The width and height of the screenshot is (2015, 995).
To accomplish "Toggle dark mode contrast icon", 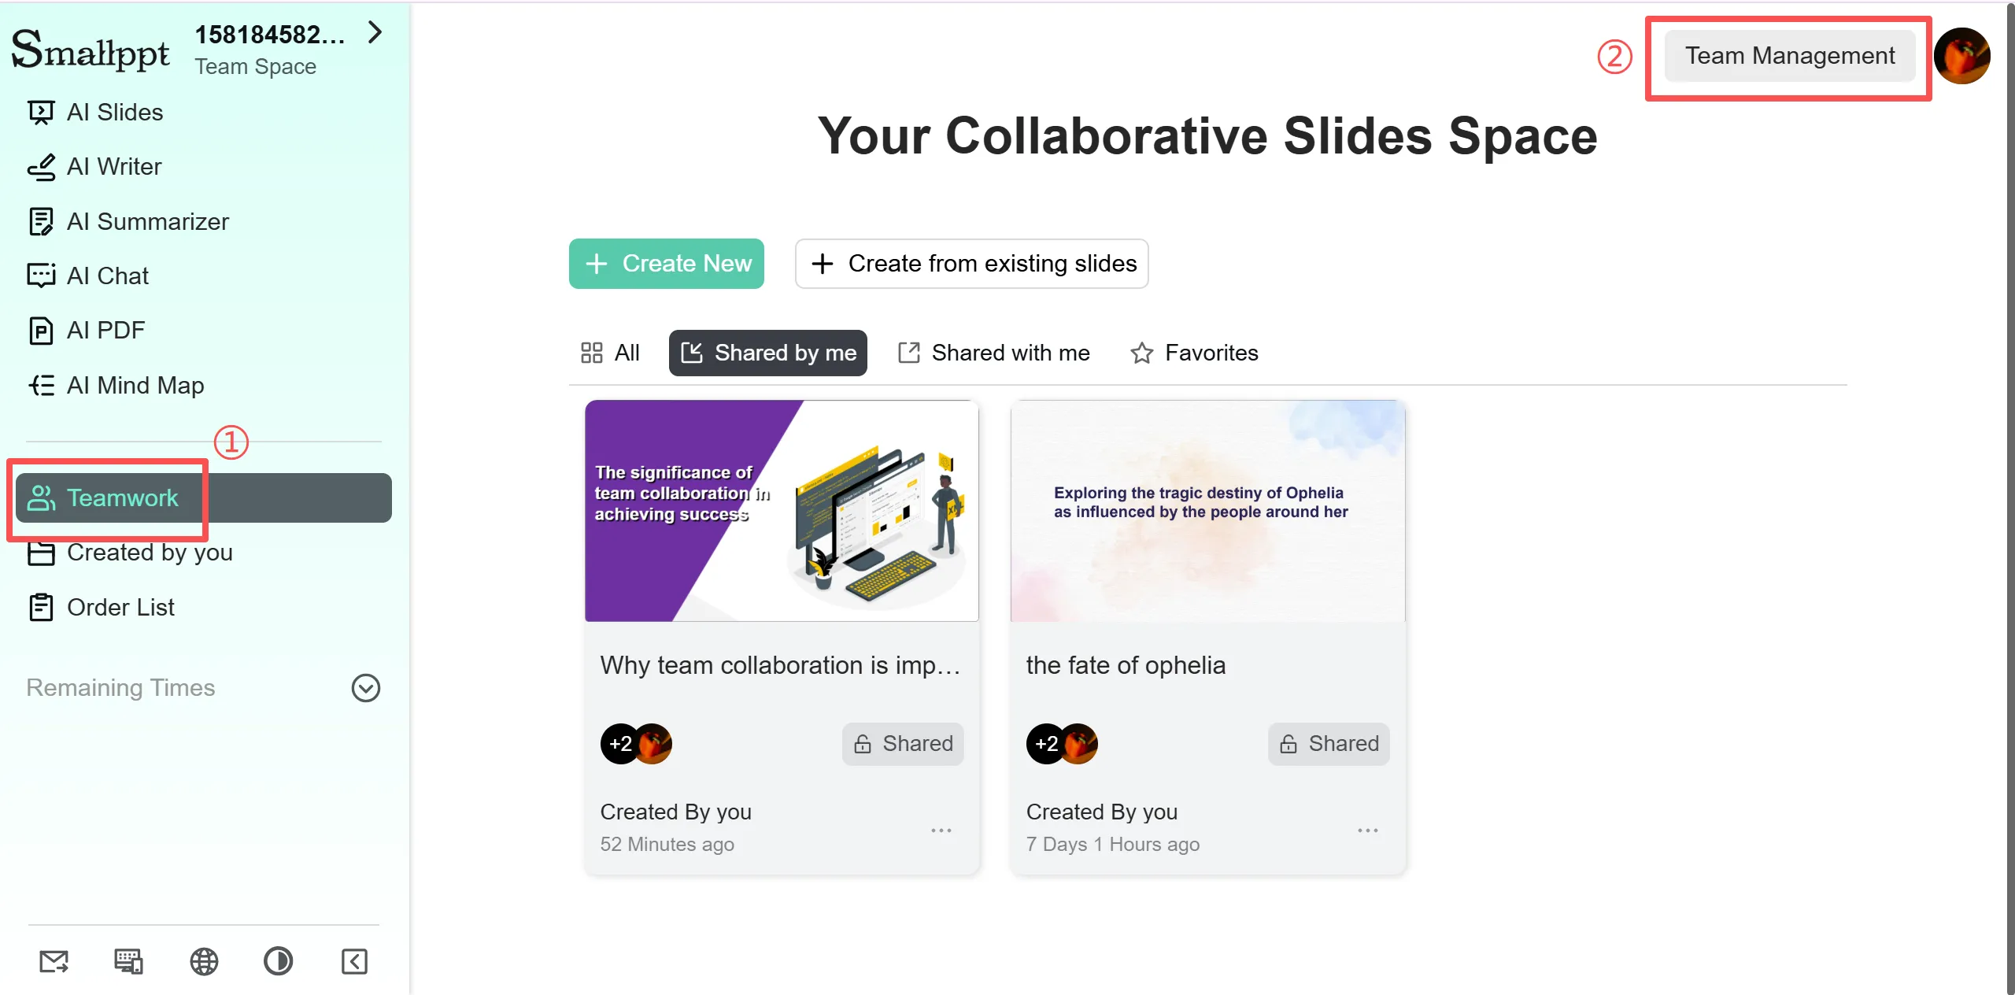I will point(278,961).
